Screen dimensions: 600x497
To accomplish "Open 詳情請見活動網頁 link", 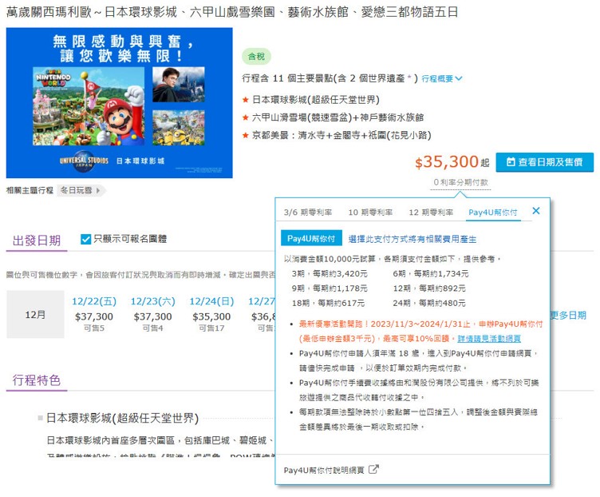I will [489, 339].
